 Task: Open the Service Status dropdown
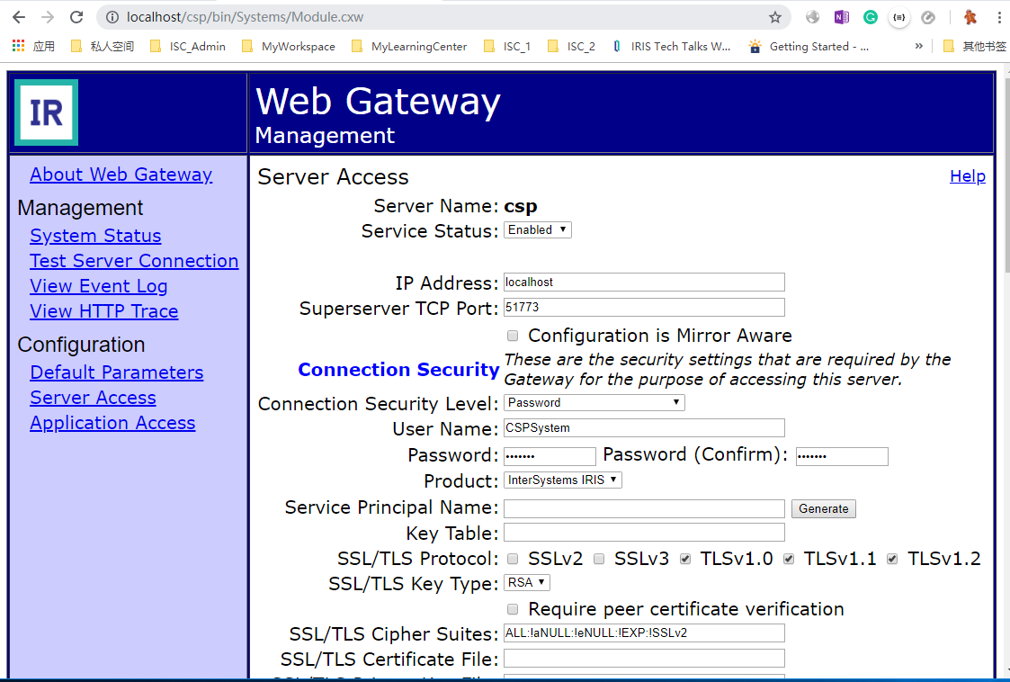point(537,230)
